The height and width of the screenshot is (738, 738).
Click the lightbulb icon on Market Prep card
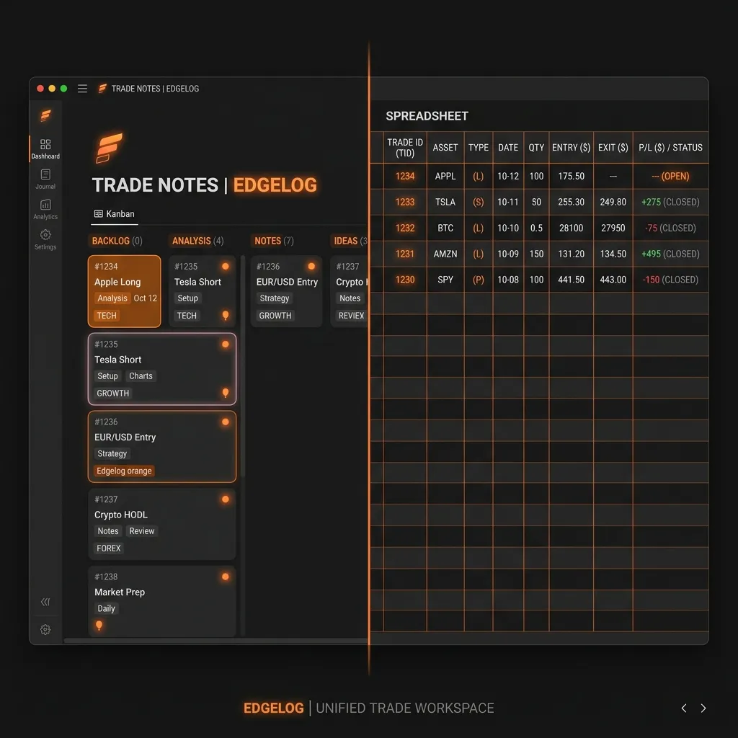pyautogui.click(x=99, y=626)
